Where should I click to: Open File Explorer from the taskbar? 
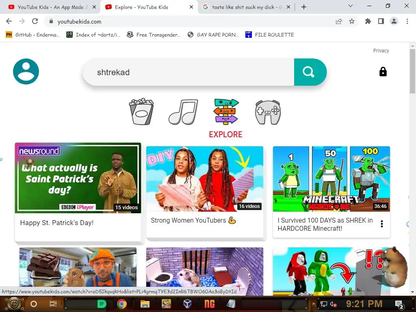coord(145,304)
